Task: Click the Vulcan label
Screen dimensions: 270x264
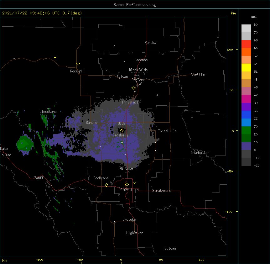Action: (170, 248)
